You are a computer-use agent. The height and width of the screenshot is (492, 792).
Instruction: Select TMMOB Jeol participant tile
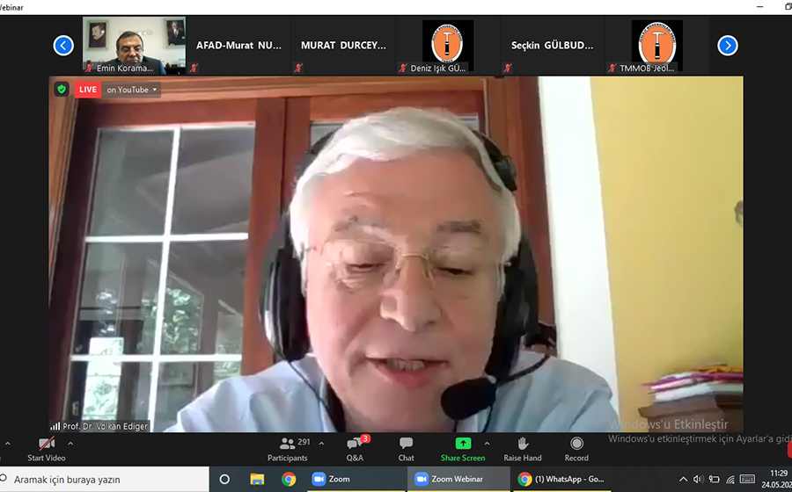pos(656,46)
